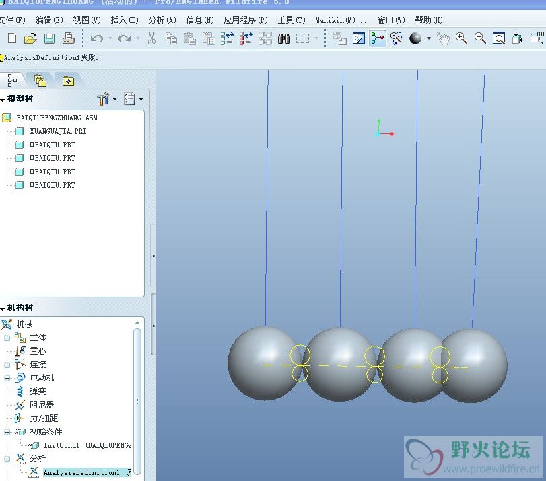Open a file with the folder icon
This screenshot has width=546, height=481.
coord(30,38)
